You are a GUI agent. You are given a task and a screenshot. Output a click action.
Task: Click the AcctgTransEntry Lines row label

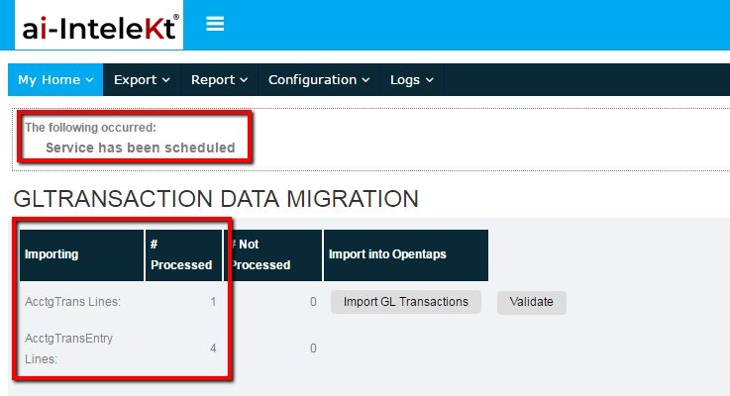coord(68,348)
